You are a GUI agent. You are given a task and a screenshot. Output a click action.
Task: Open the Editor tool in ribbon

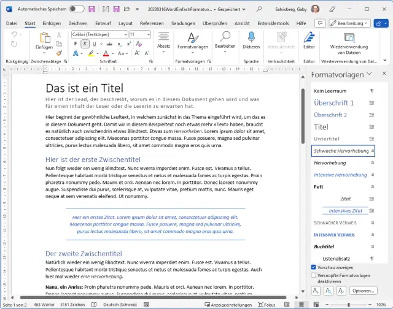pos(309,37)
